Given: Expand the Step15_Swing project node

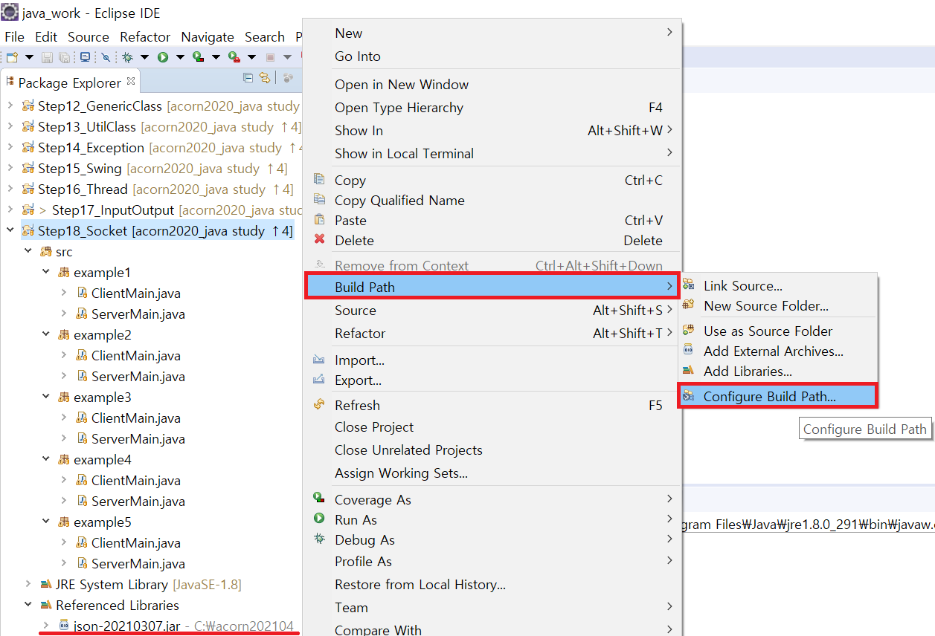Looking at the screenshot, I should [x=10, y=168].
